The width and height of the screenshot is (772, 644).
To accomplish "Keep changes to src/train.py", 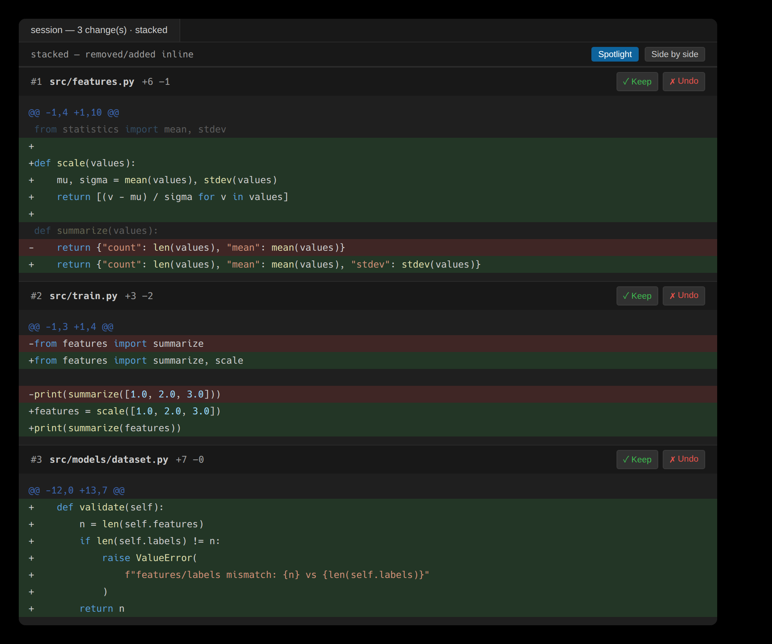I will click(637, 296).
